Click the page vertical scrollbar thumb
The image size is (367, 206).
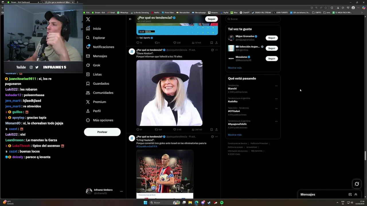(365, 156)
